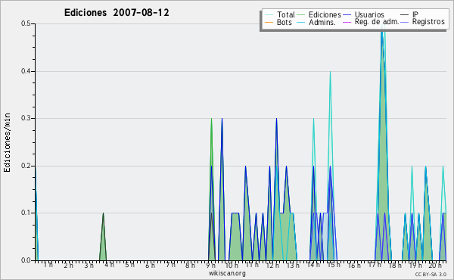Click the '12 h' x-axis label
This screenshot has height=280, width=454.
[x=272, y=265]
